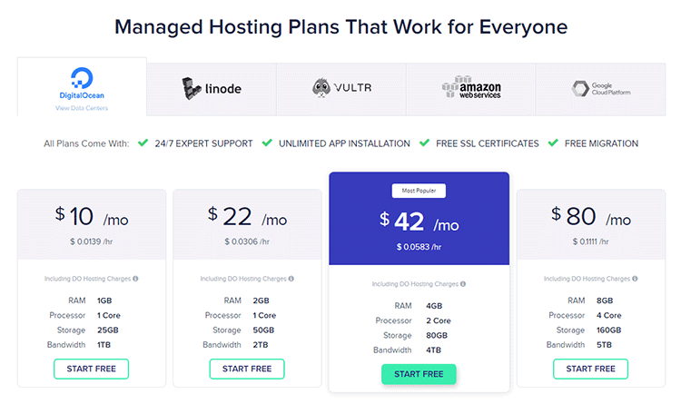
Task: Click info icon in $10 plan
Action: 135,279
